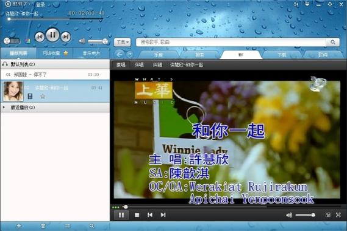The height and width of the screenshot is (231, 347).
Task: Skip to next track in top player
Action: pyautogui.click(x=66, y=36)
